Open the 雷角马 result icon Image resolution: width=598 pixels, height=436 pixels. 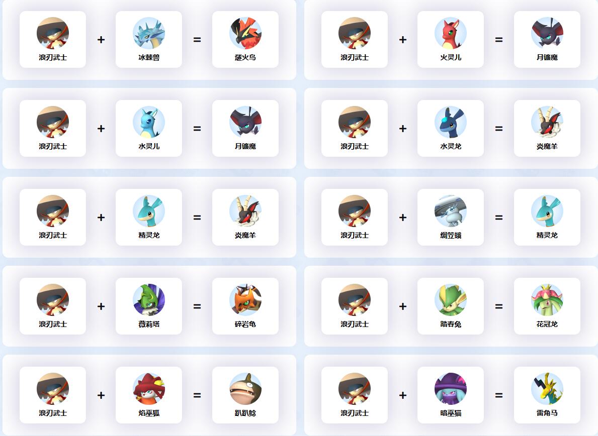pos(547,388)
